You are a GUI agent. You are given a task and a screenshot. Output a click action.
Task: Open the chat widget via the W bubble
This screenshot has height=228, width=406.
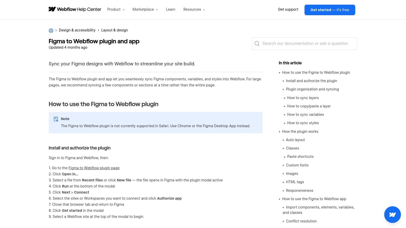click(392, 214)
